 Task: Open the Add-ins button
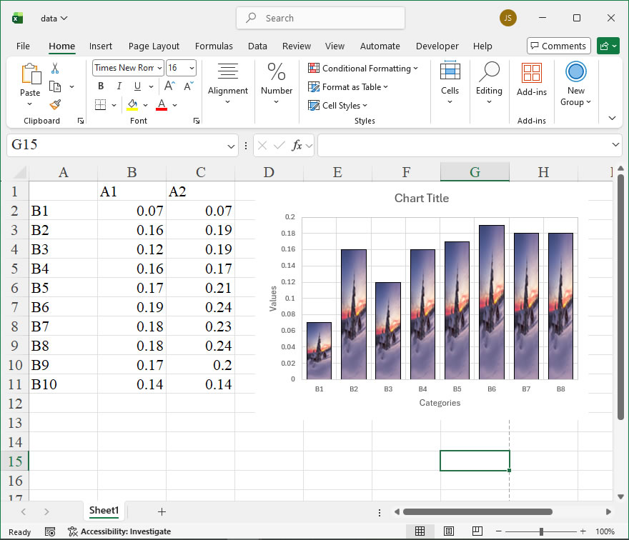point(531,79)
